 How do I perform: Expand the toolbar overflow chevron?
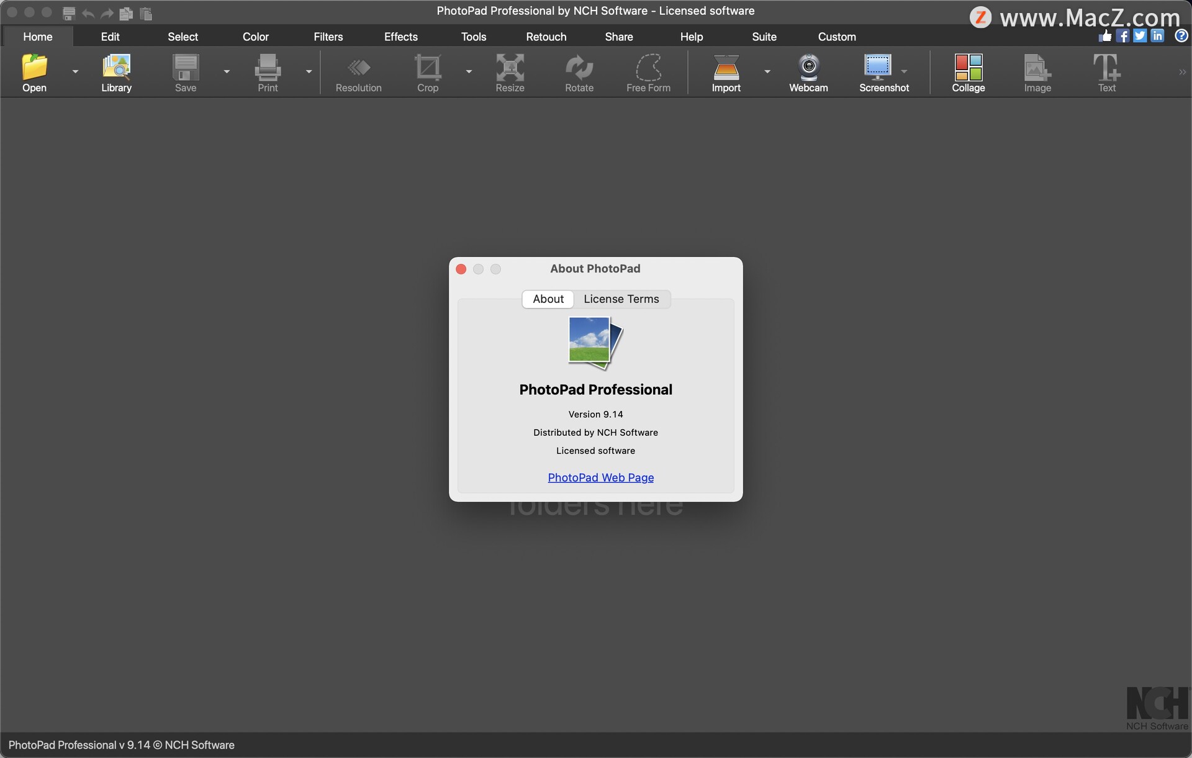1182,72
